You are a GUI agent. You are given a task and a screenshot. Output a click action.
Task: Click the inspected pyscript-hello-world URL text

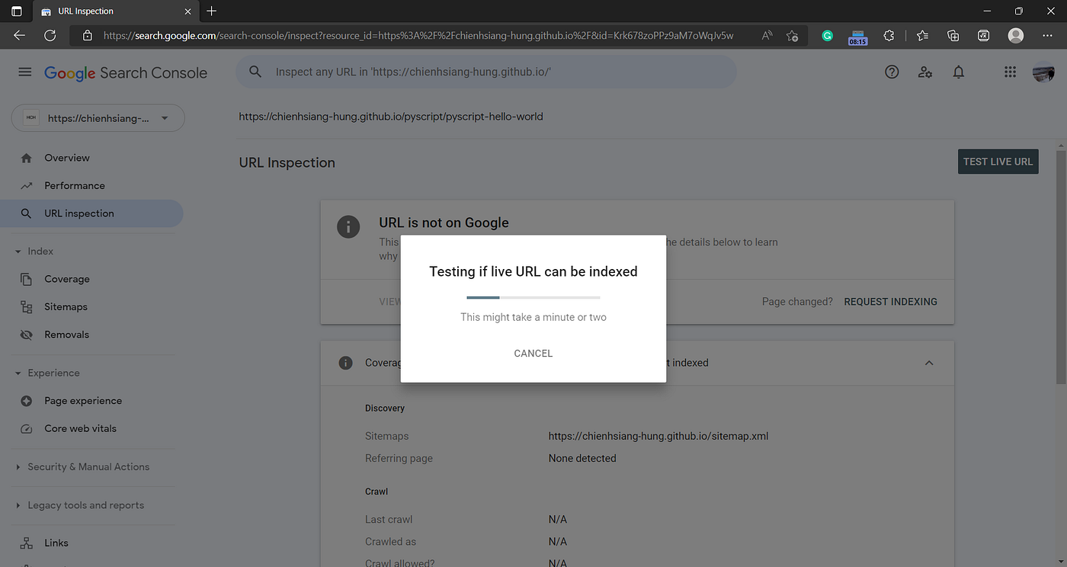(x=391, y=117)
